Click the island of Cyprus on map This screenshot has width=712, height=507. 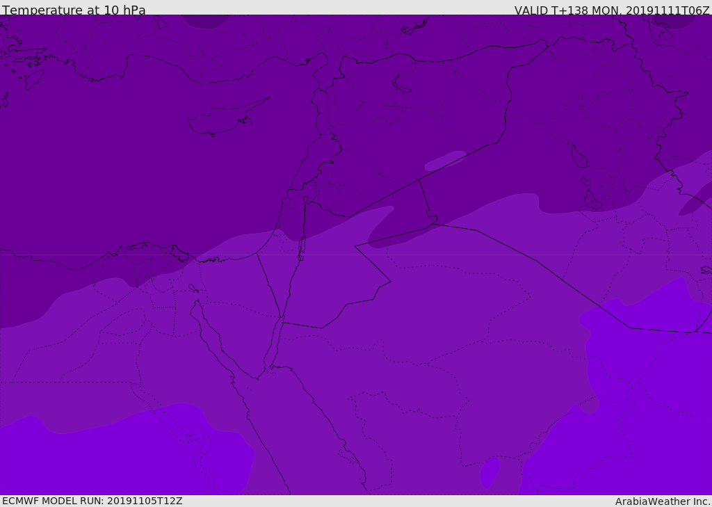pyautogui.click(x=229, y=118)
